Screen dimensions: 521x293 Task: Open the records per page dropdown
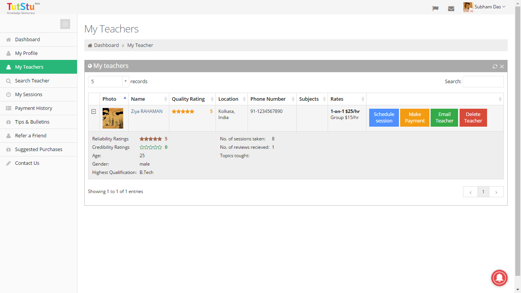109,82
